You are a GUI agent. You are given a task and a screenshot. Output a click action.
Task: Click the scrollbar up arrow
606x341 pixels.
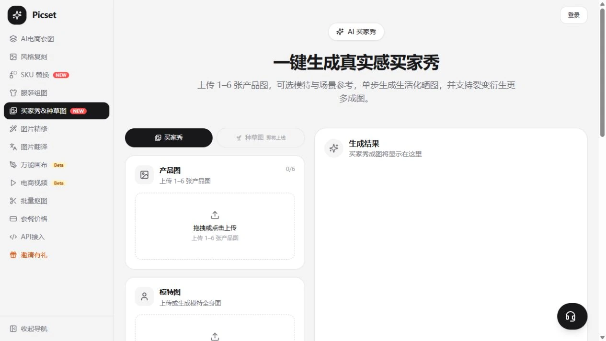pos(603,3)
